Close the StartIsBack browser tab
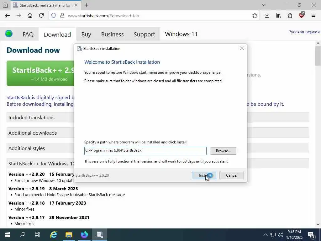Screen dimensions: 321x241 coord(76,5)
